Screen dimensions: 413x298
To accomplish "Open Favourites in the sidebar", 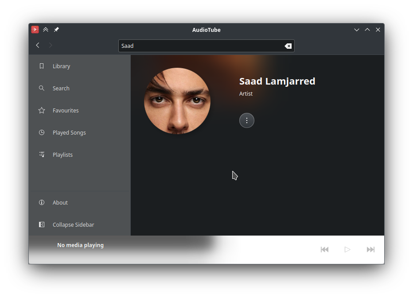I will (x=80, y=110).
